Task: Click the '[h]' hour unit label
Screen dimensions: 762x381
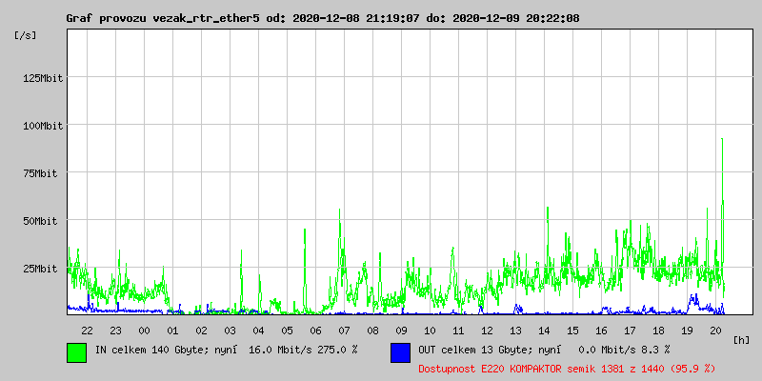Action: point(742,340)
